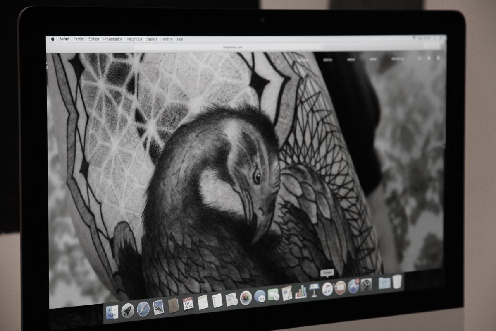496x331 pixels.
Task: Launch Keynote podium icon in Dock
Action: 314,290
